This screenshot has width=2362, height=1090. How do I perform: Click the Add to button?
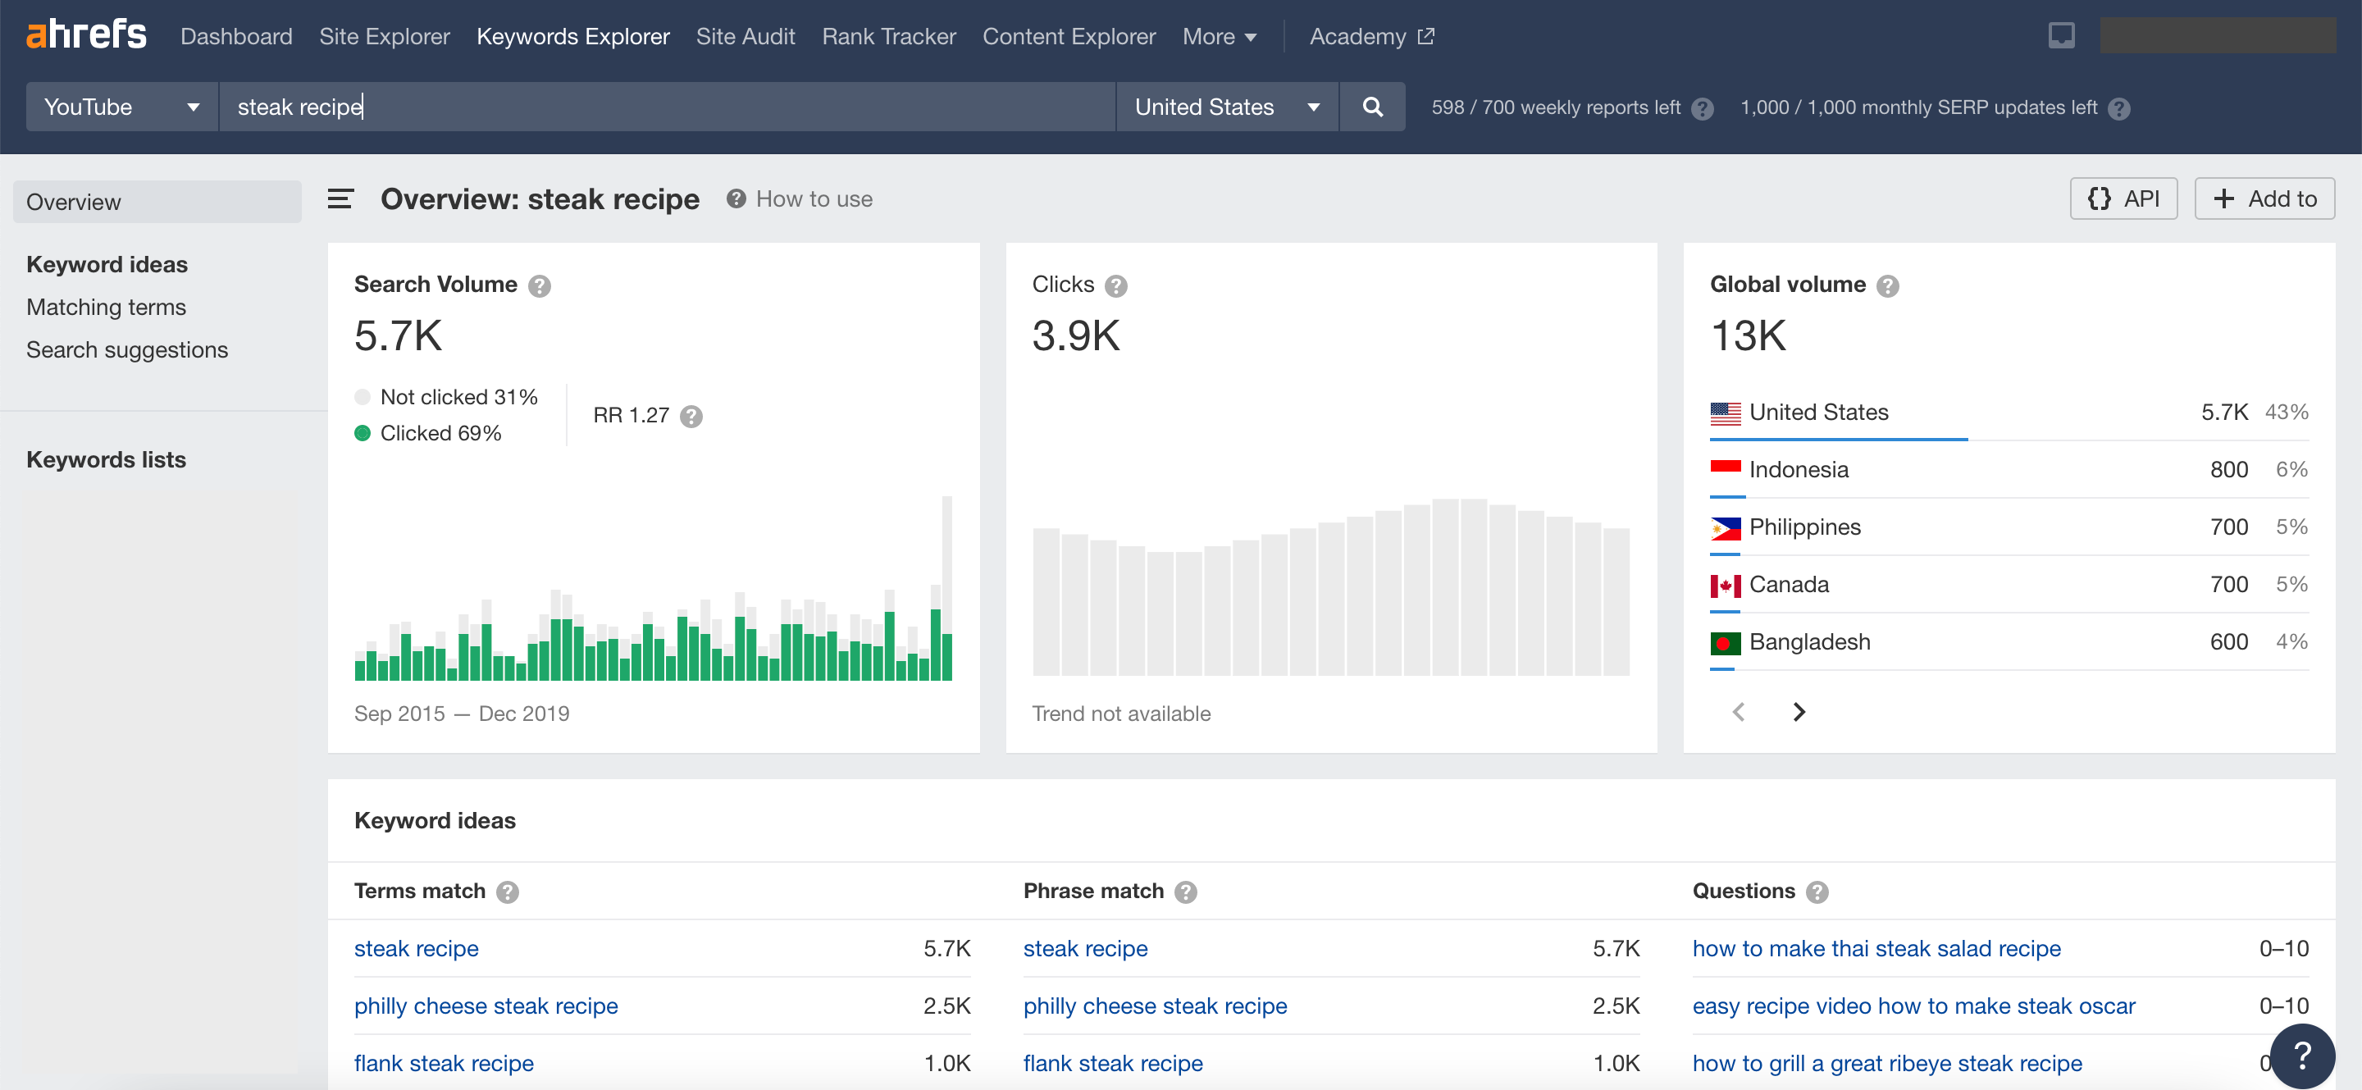point(2264,199)
